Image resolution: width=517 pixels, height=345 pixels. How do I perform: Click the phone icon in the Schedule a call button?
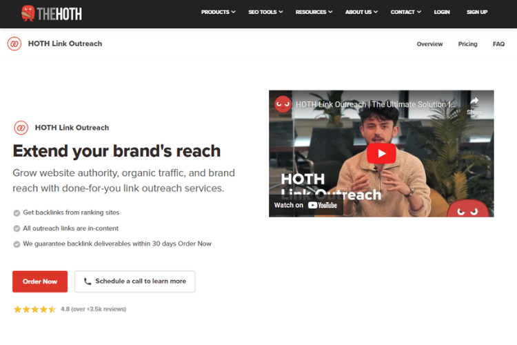[88, 282]
